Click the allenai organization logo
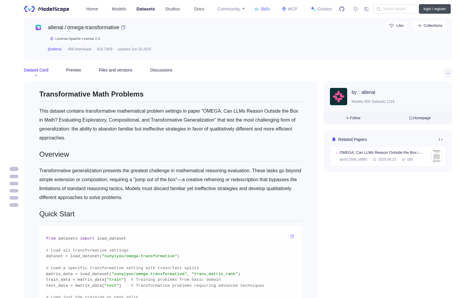 (x=339, y=97)
